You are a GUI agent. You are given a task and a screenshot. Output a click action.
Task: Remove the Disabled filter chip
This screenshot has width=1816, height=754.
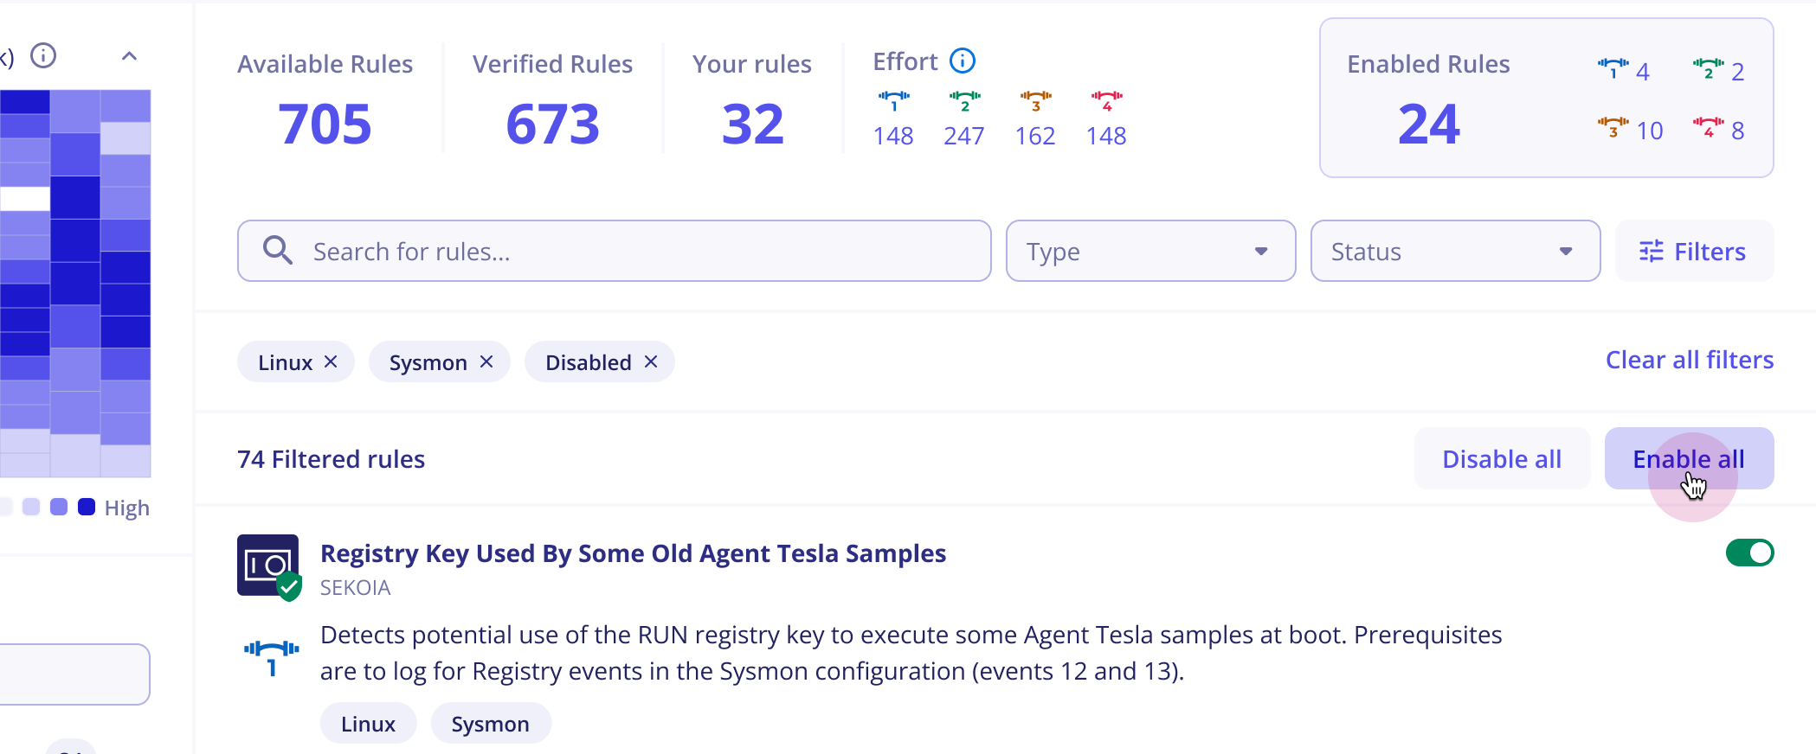coord(651,361)
